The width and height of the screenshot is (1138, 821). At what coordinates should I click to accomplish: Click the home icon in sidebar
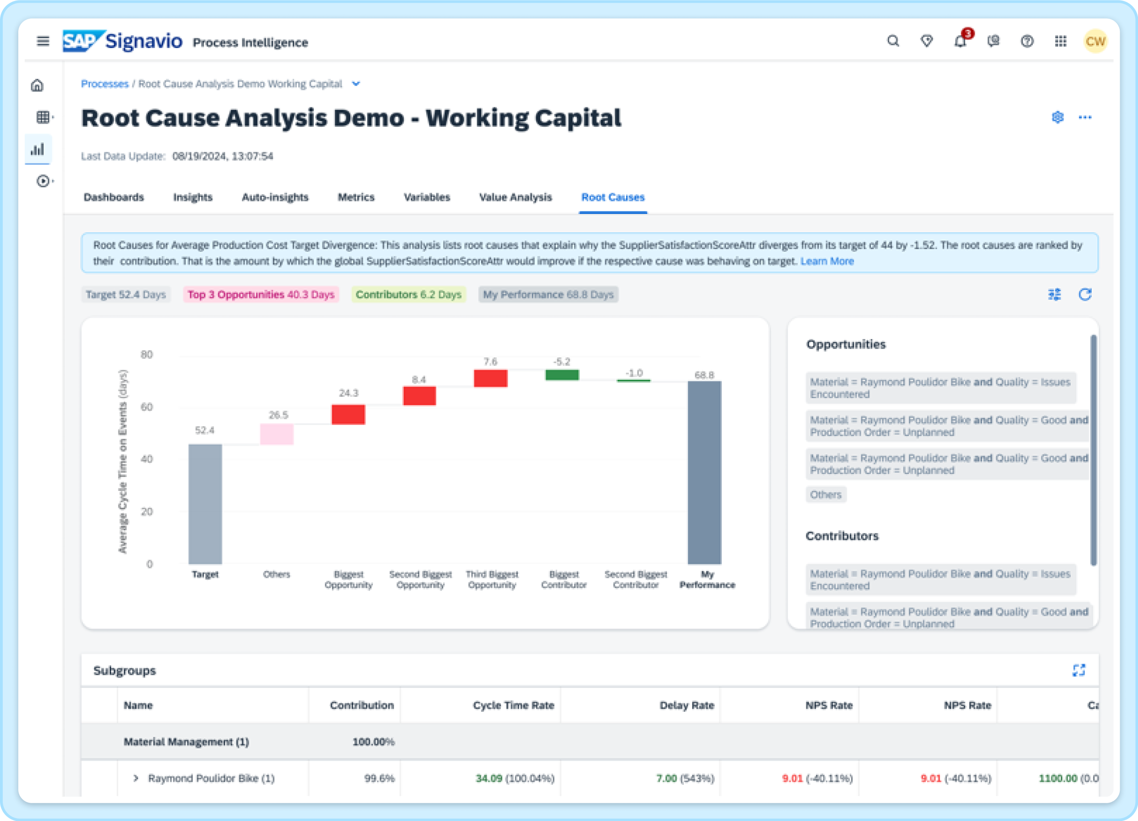point(38,85)
